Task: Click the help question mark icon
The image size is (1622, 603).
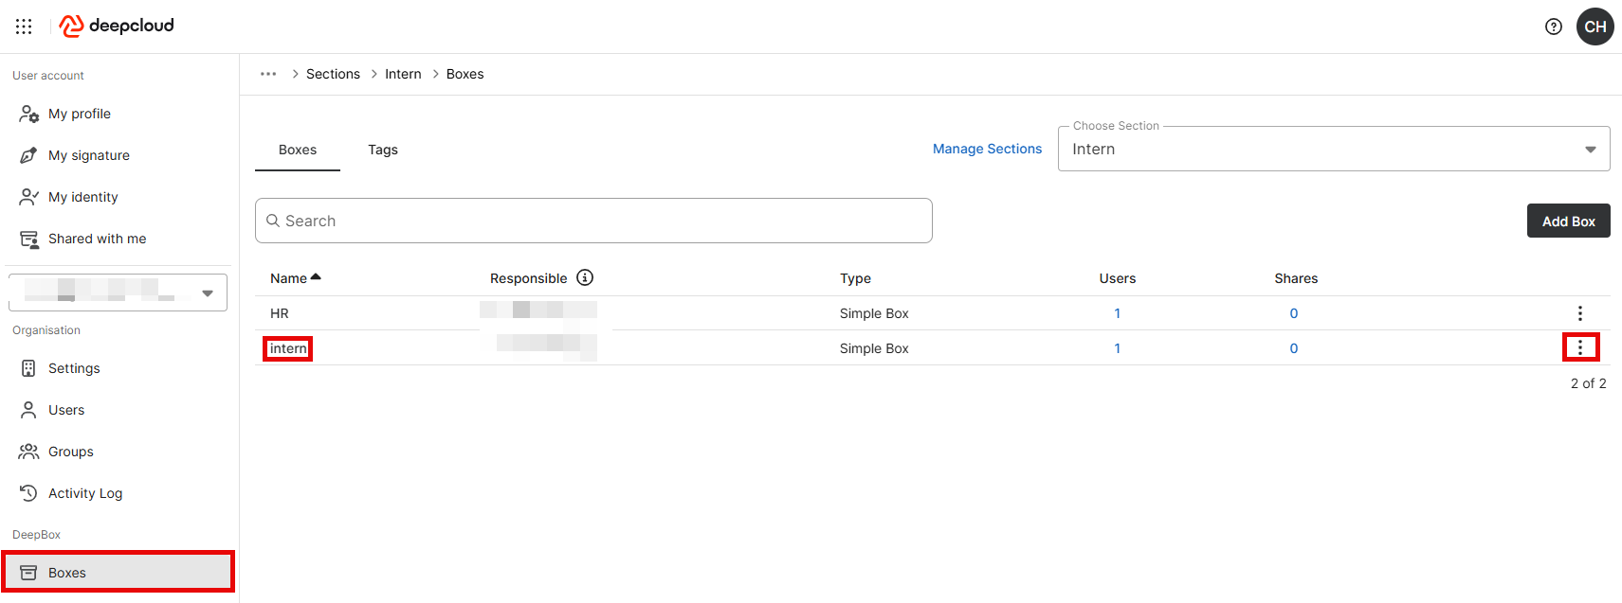Action: (x=1553, y=27)
